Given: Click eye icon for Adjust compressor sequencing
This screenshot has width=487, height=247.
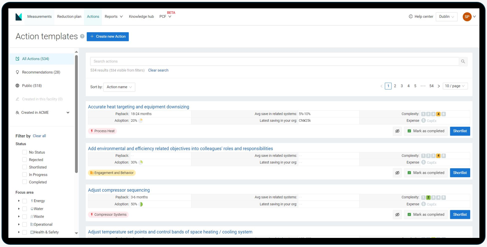Looking at the screenshot, I should click(x=397, y=215).
